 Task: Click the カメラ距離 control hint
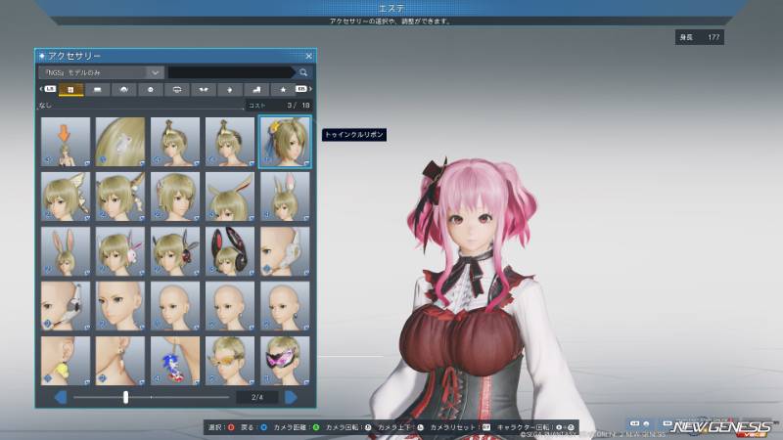pos(297,427)
